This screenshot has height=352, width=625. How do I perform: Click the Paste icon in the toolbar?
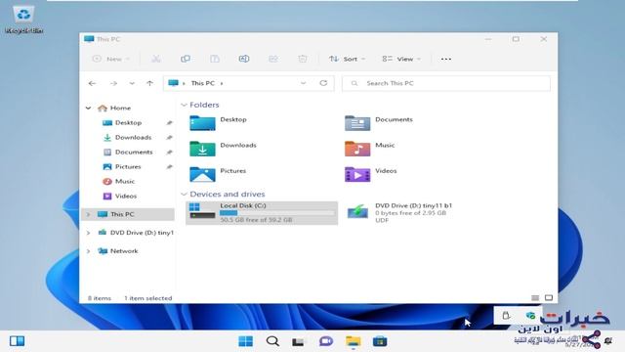(x=215, y=59)
